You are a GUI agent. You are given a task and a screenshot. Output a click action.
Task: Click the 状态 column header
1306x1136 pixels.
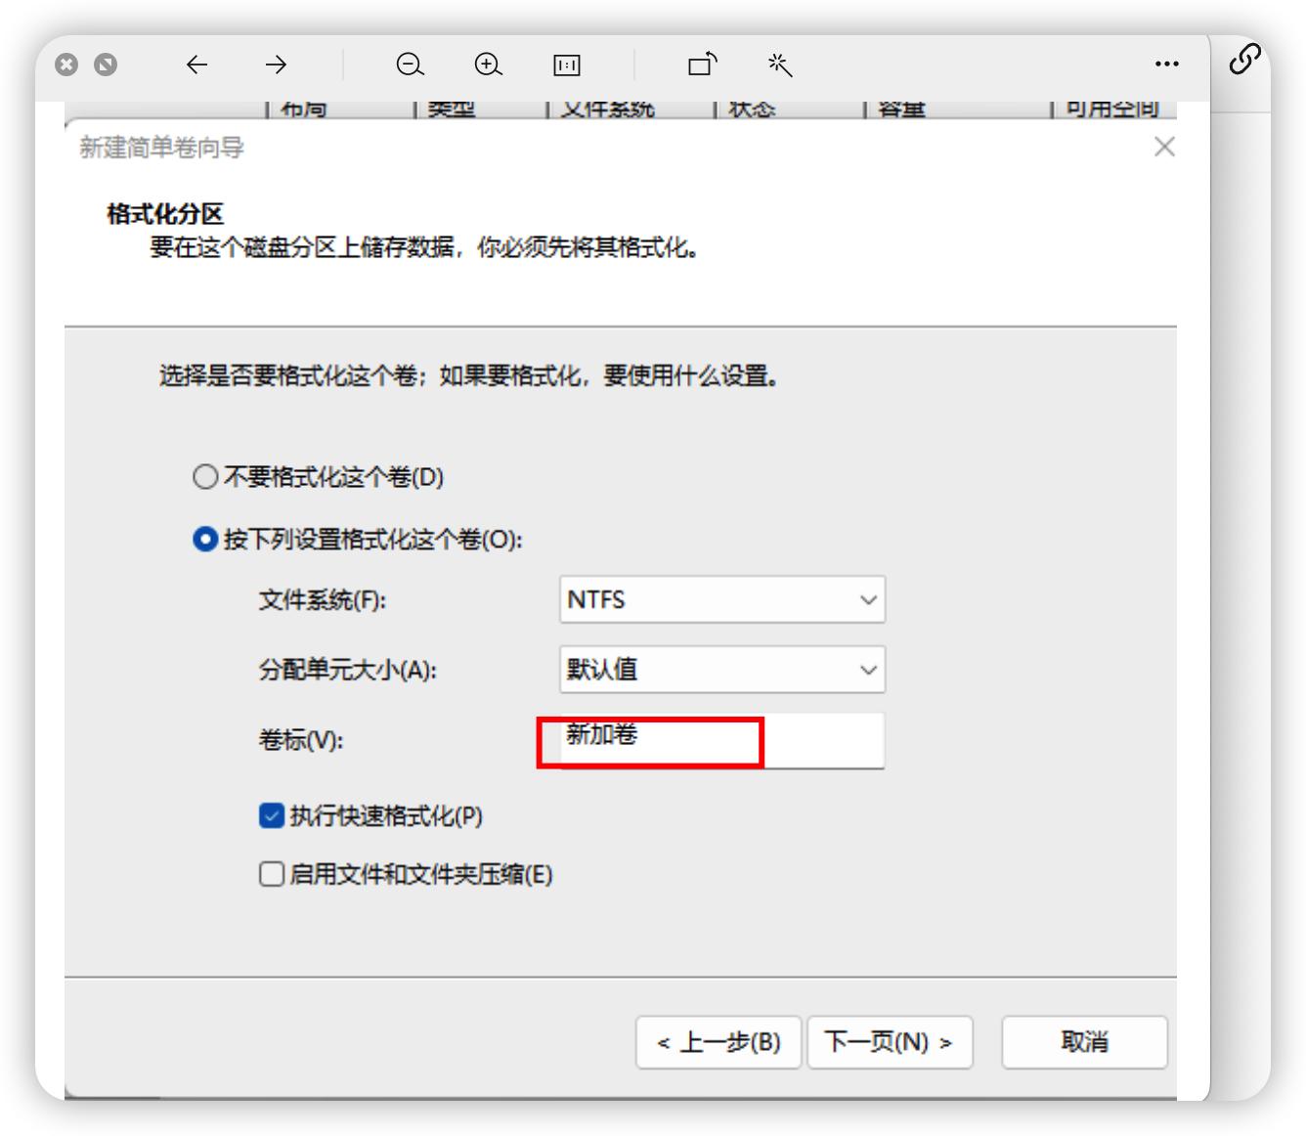[x=752, y=109]
